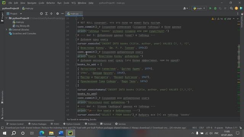Open the View menu

[x=22, y=3]
